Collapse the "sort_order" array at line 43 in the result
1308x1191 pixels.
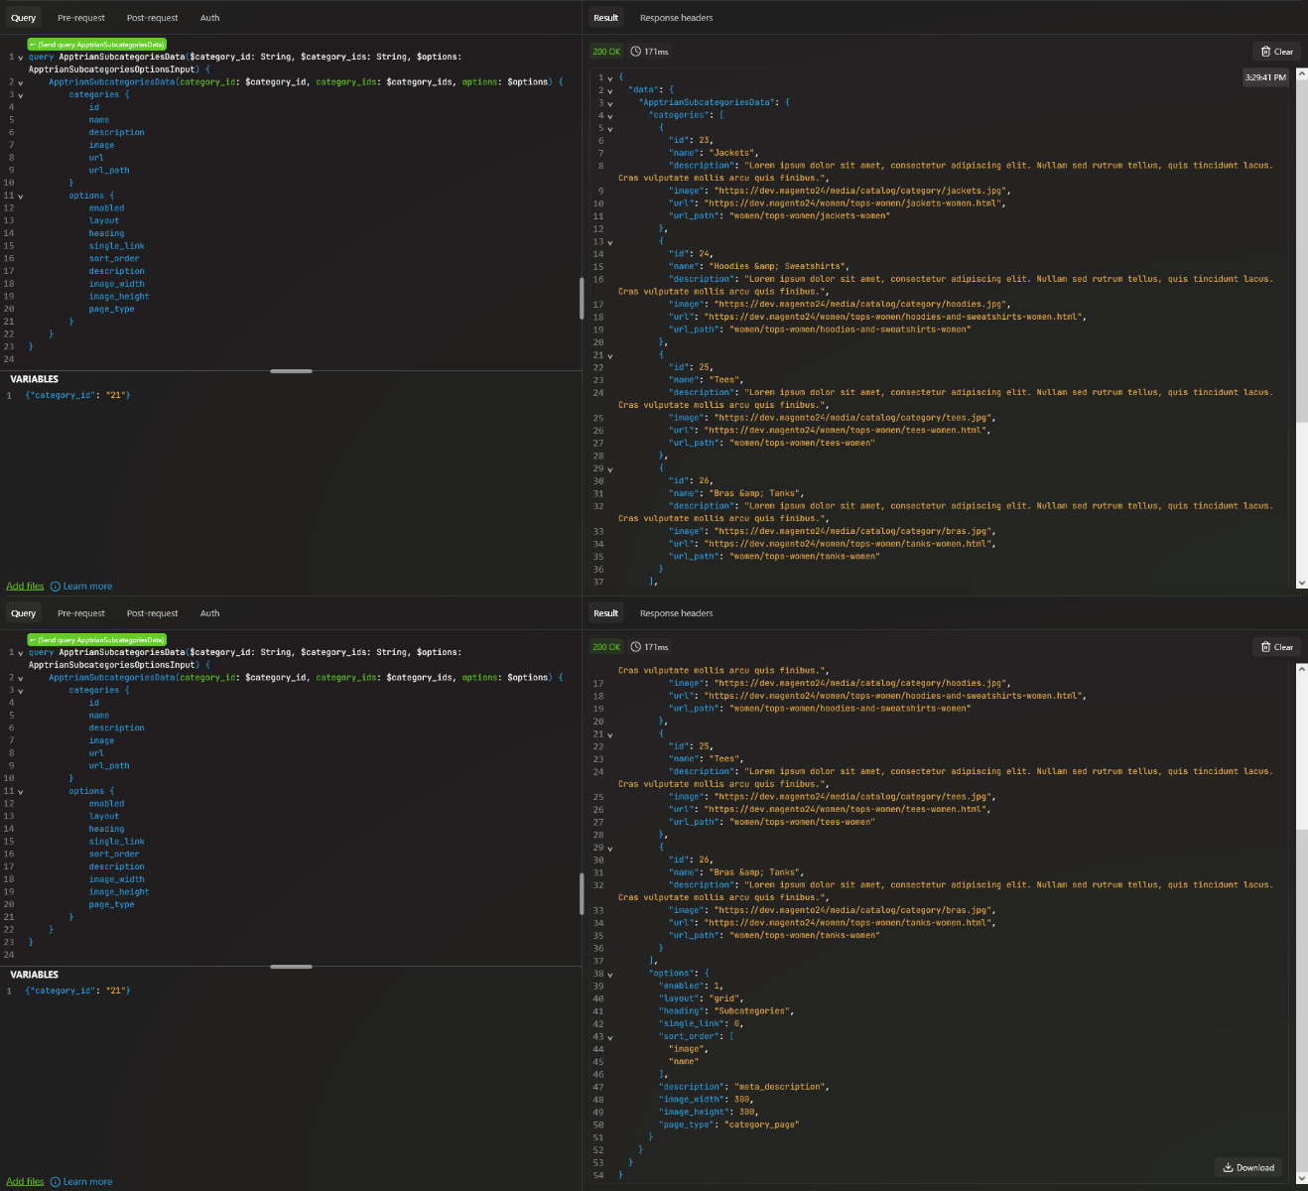tap(610, 1037)
